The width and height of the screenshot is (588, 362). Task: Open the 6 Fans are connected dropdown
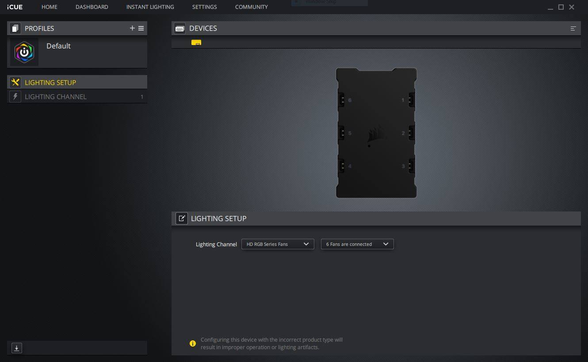(x=357, y=244)
